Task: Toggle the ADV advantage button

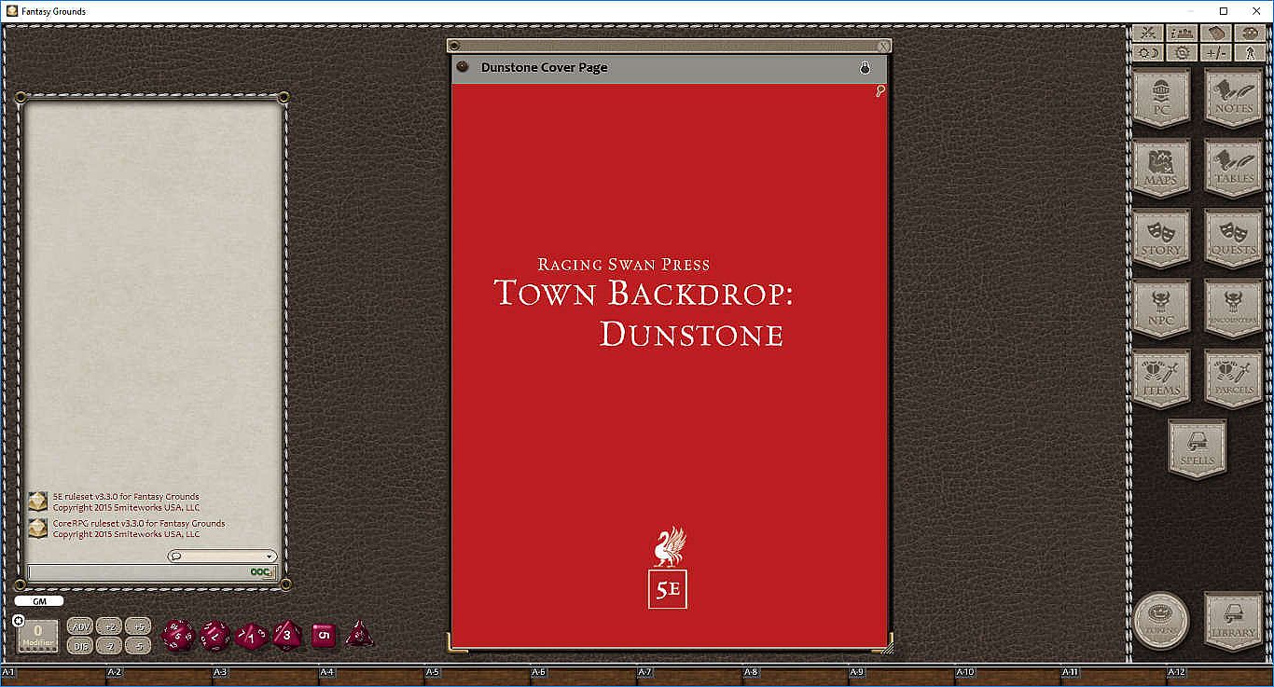Action: [x=81, y=626]
